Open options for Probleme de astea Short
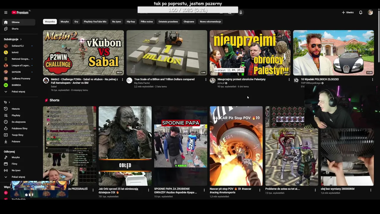The height and width of the screenshot is (214, 380). (315, 190)
